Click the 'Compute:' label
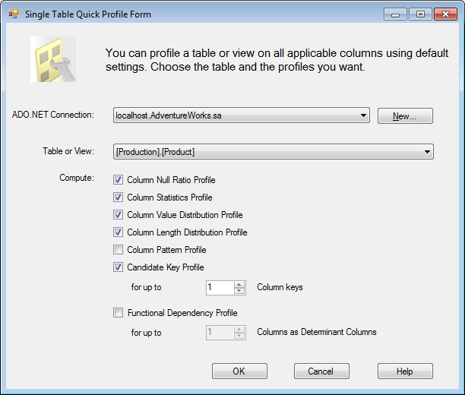Image resolution: width=465 pixels, height=395 pixels. (x=77, y=178)
